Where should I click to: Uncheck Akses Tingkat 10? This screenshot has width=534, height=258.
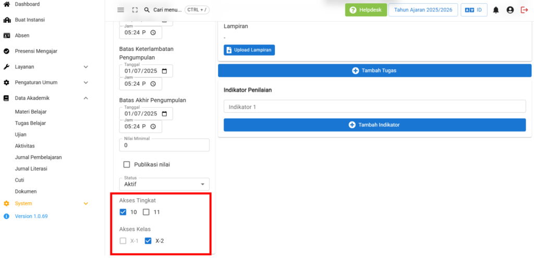pyautogui.click(x=123, y=212)
